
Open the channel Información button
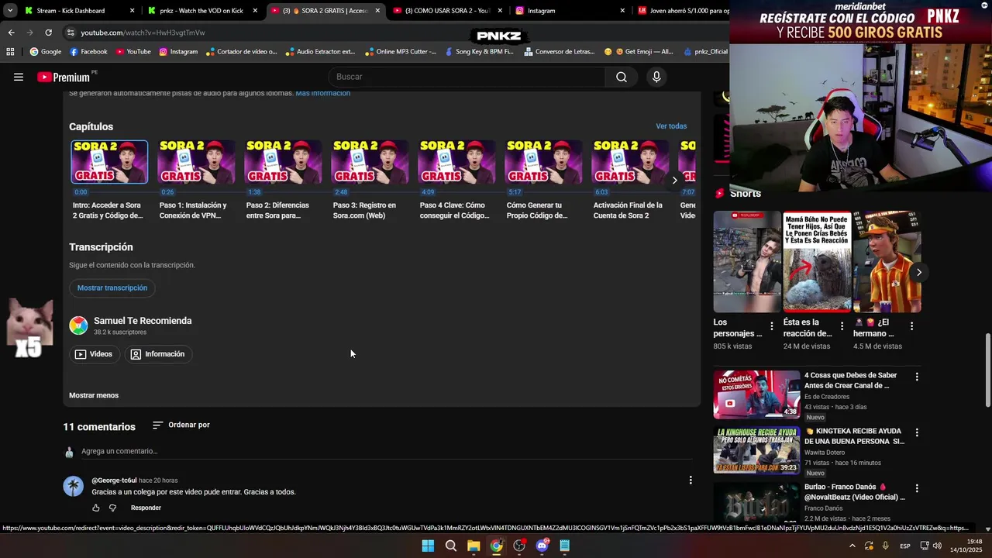click(x=158, y=354)
